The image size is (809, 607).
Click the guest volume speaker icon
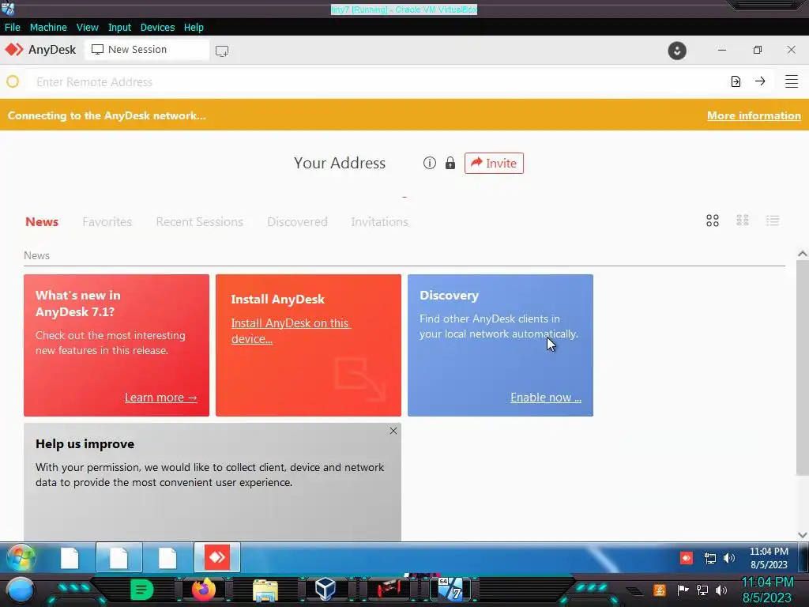pyautogui.click(x=728, y=558)
